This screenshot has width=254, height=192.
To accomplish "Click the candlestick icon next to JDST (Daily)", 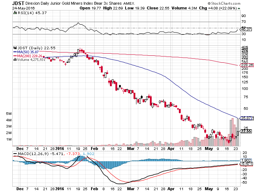I will coord(15,48).
